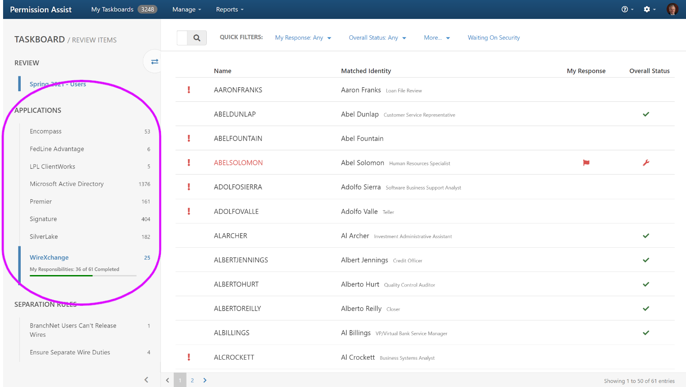Toggle the checkbox left of search button
686x387 pixels.
(182, 38)
